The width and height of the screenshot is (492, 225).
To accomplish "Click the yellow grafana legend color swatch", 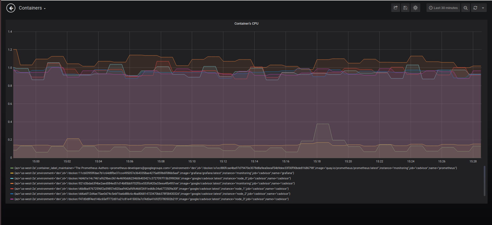I will [x=12, y=173].
